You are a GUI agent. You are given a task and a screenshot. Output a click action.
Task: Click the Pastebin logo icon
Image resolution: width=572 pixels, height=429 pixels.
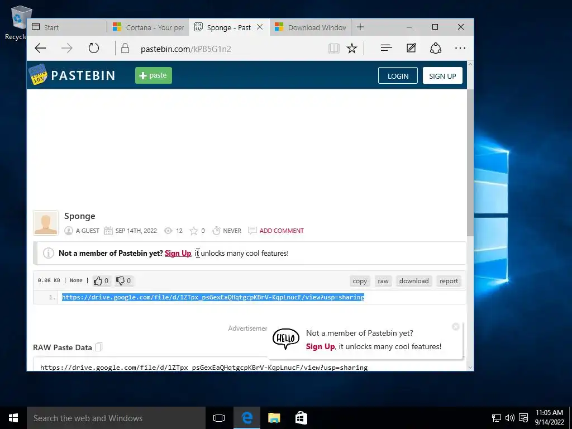pyautogui.click(x=37, y=75)
